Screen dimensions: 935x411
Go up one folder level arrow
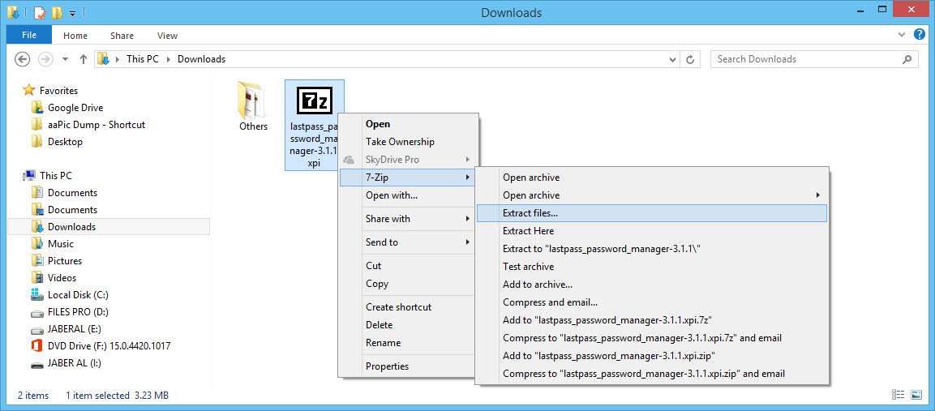click(84, 59)
